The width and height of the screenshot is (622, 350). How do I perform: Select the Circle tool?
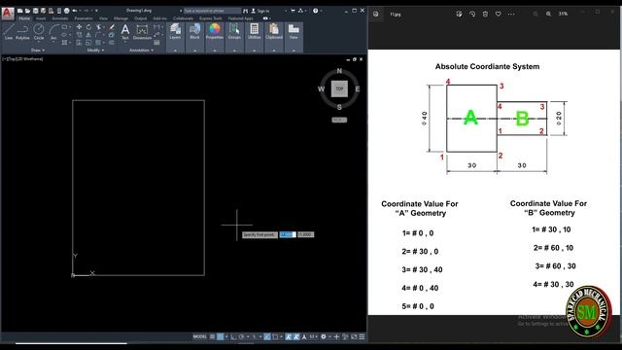[39, 32]
